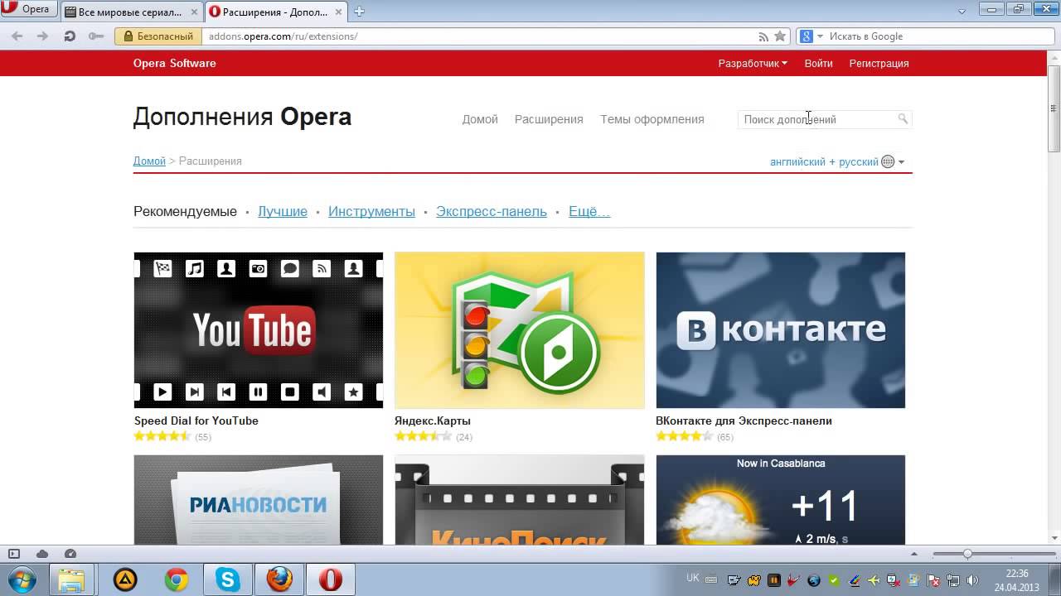
Task: Open the английский + русский language dropdown
Action: point(836,161)
